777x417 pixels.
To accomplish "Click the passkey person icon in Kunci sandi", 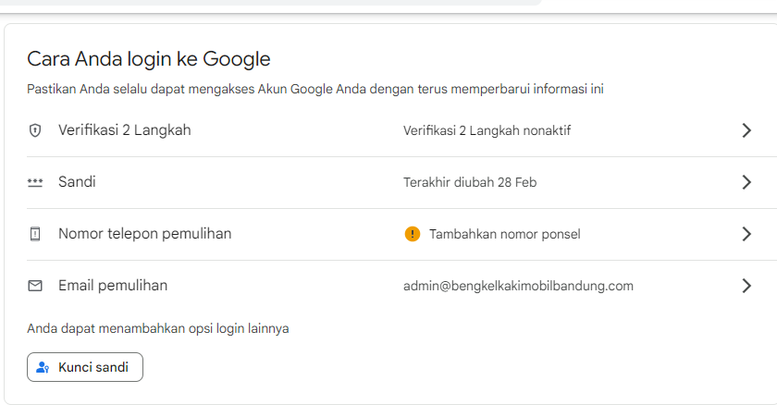I will pos(43,367).
